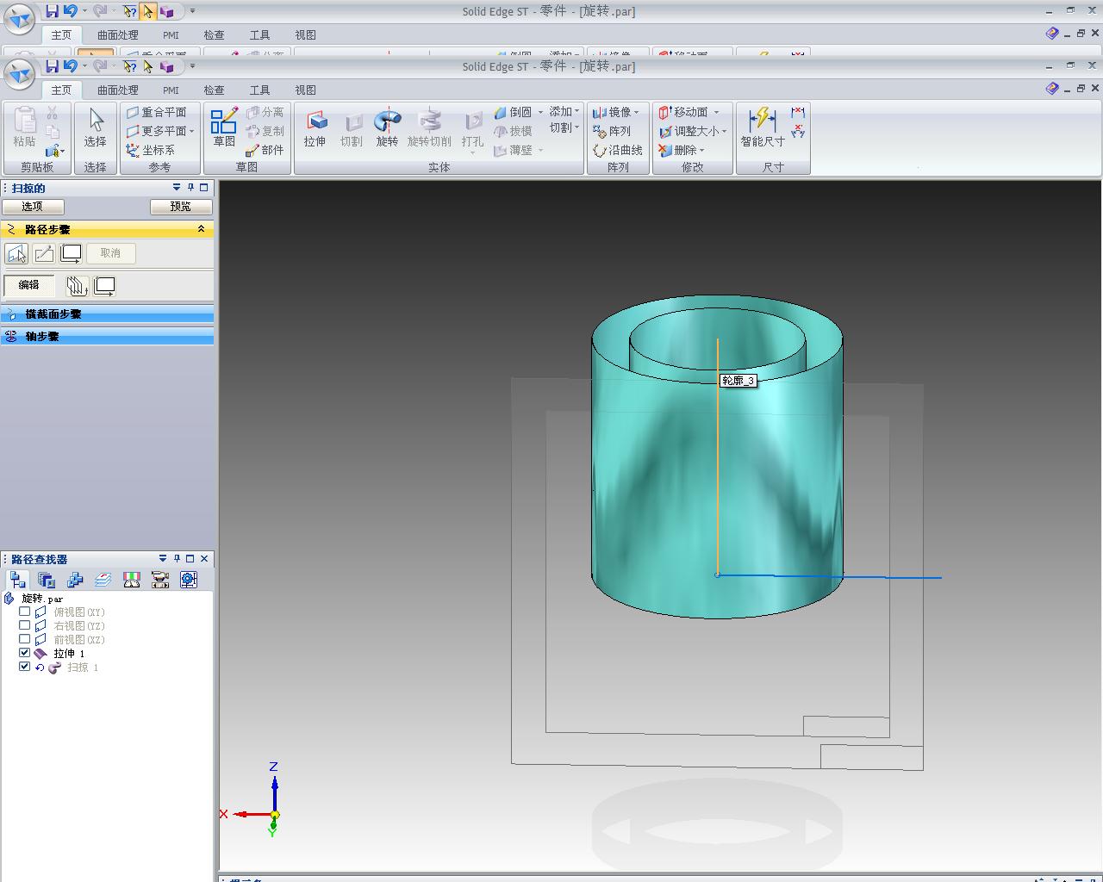Apply the Mirror (镜像) command
This screenshot has height=882, width=1103.
click(x=613, y=112)
